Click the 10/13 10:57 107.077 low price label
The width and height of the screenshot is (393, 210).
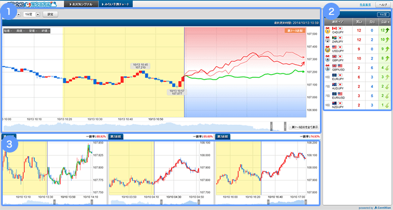[x=177, y=92]
